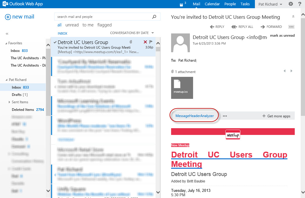The width and height of the screenshot is (305, 198).
Task: Switch to the Calendar tab
Action: tap(212, 4)
